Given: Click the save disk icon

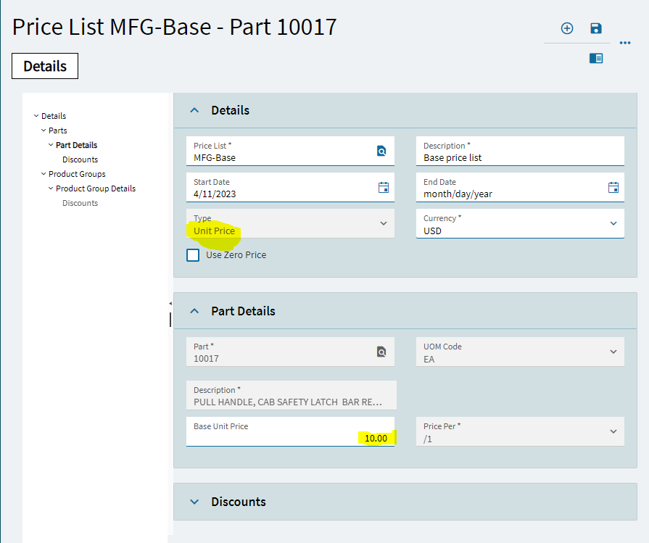Looking at the screenshot, I should (x=596, y=28).
